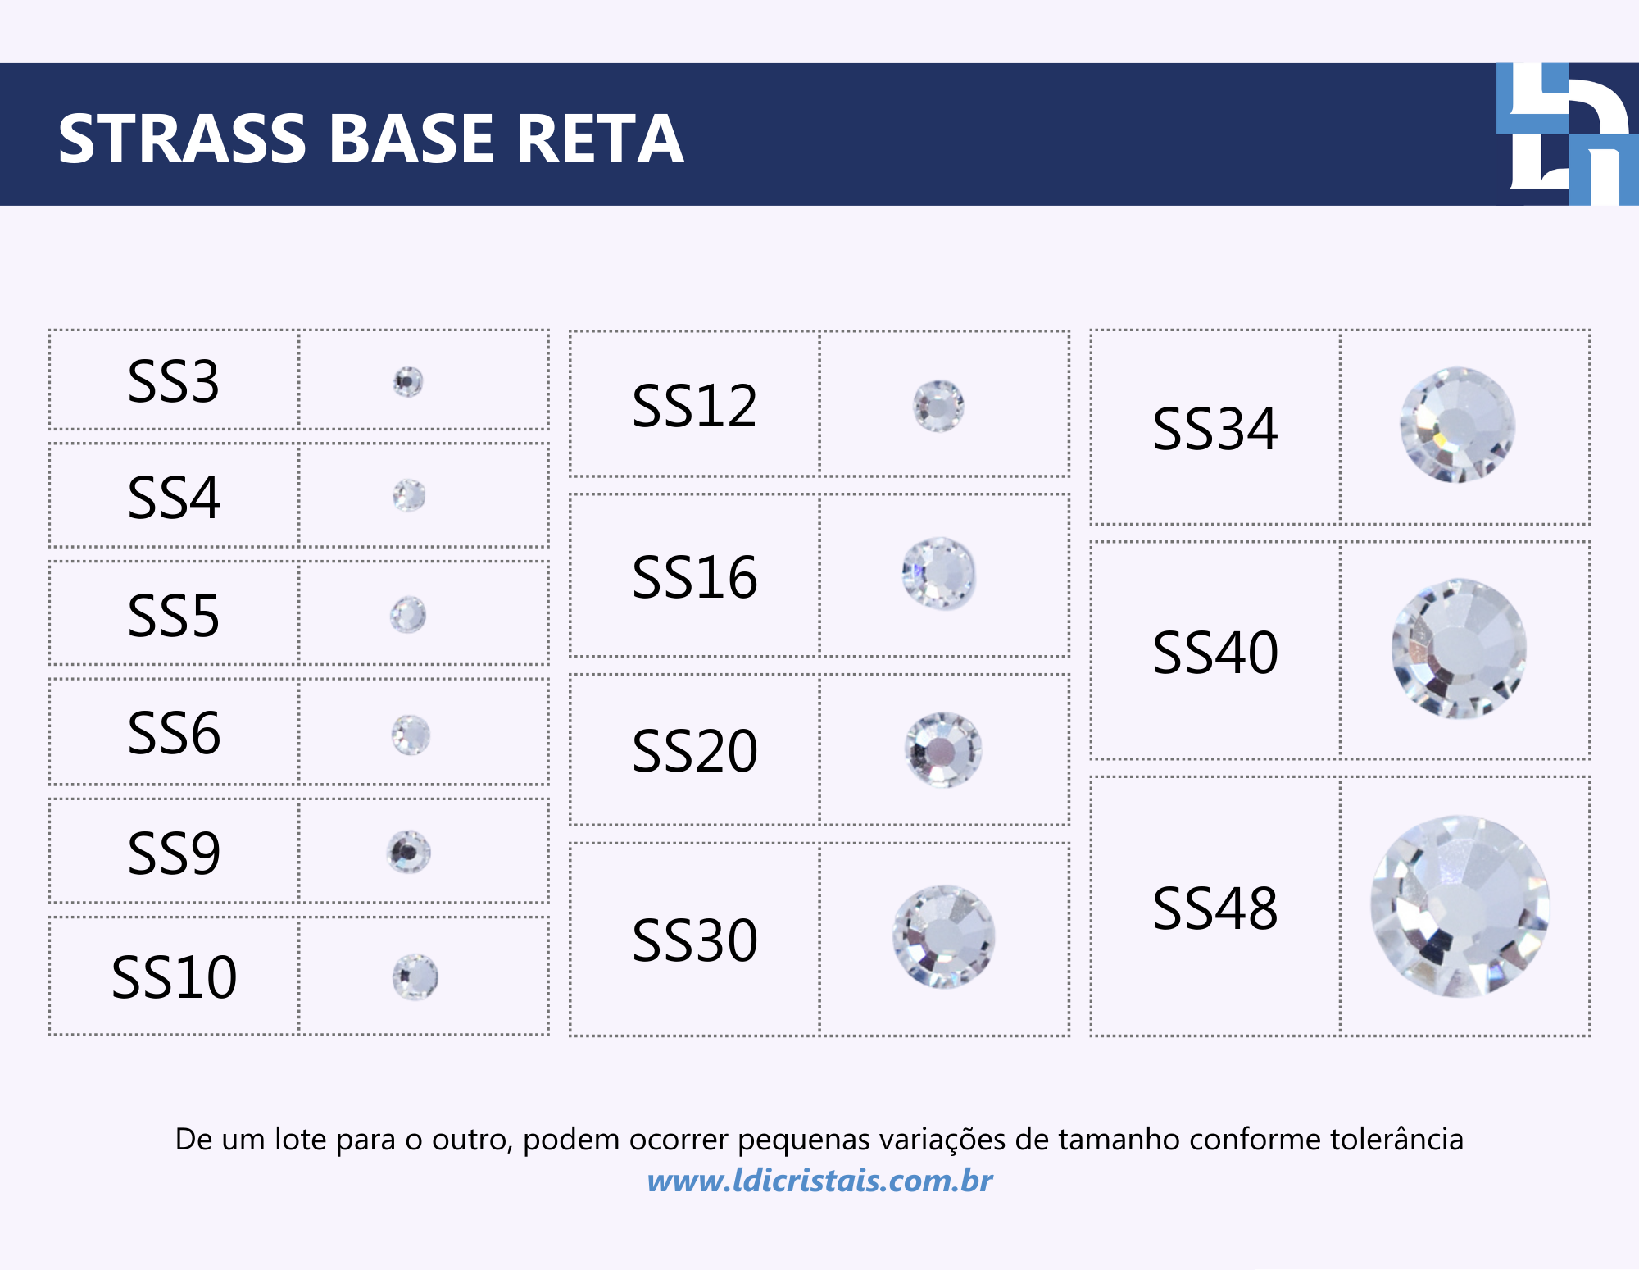
Task: Choose the SS34 crystal image
Action: coord(1458,425)
